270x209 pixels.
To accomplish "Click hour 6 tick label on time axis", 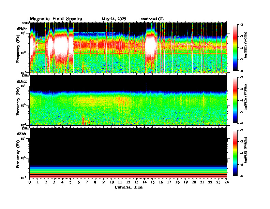I will 79,182.
